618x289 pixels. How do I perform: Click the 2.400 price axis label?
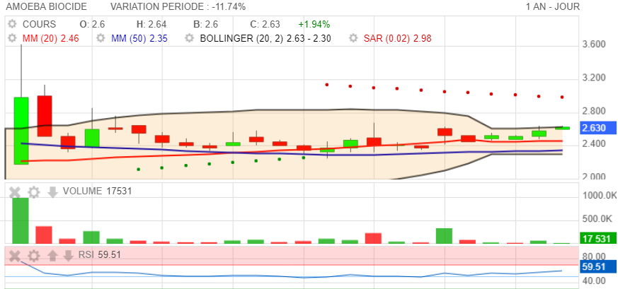pos(594,144)
